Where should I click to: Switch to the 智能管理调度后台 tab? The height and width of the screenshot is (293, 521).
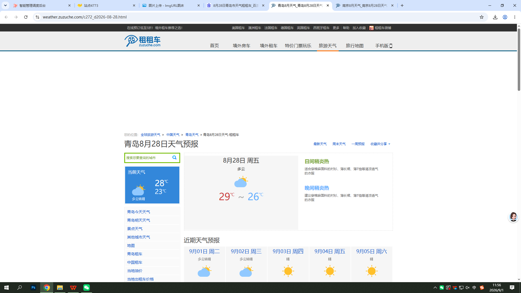pyautogui.click(x=42, y=5)
